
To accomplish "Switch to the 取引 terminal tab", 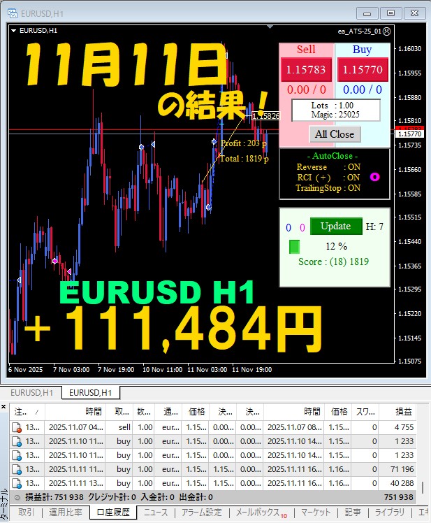I will (26, 512).
